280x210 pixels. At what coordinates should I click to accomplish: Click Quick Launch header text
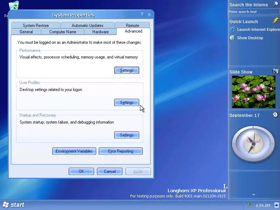coord(244,22)
